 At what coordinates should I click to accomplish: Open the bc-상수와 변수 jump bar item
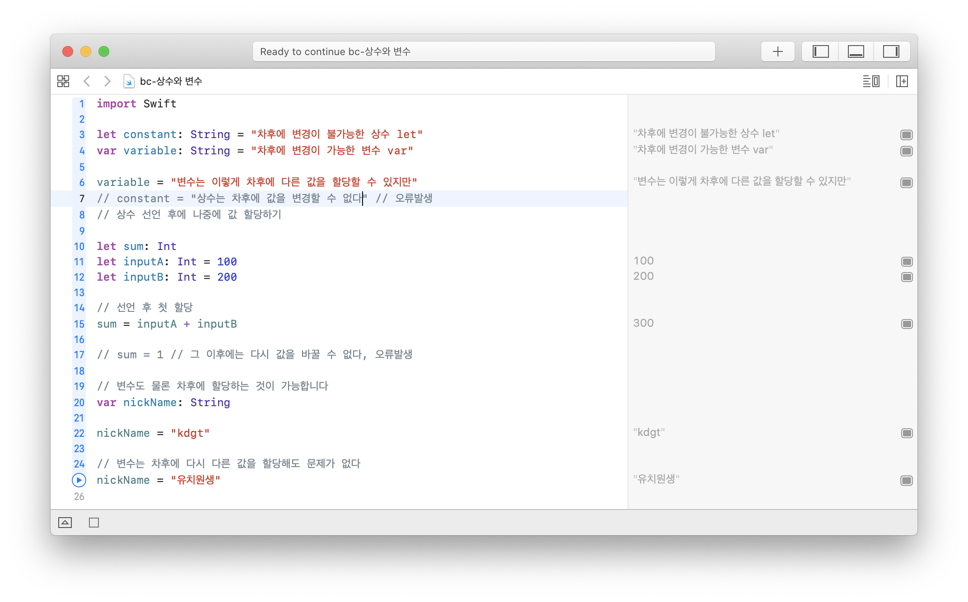[x=171, y=81]
